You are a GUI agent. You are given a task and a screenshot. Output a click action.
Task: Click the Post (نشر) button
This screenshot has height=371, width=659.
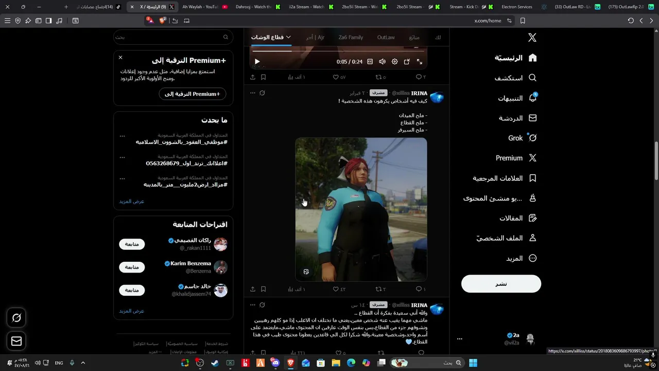[x=501, y=284]
